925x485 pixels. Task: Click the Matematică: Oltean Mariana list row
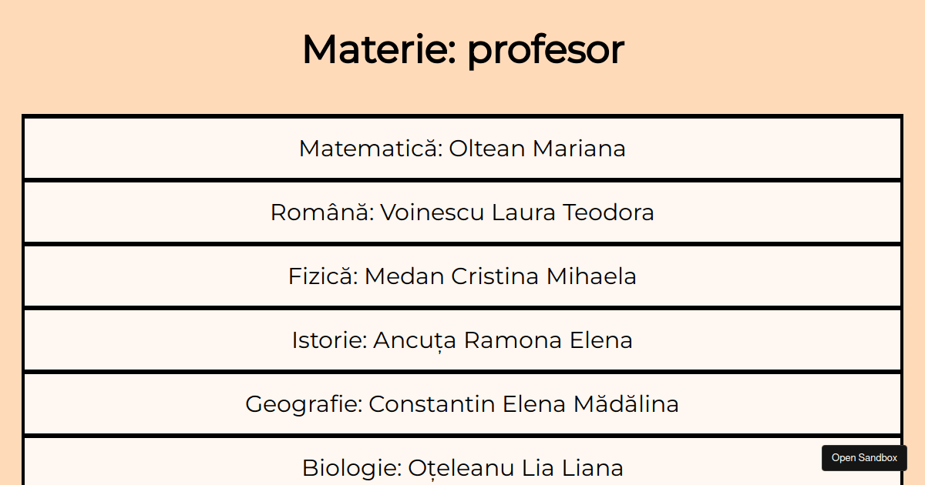click(x=462, y=148)
